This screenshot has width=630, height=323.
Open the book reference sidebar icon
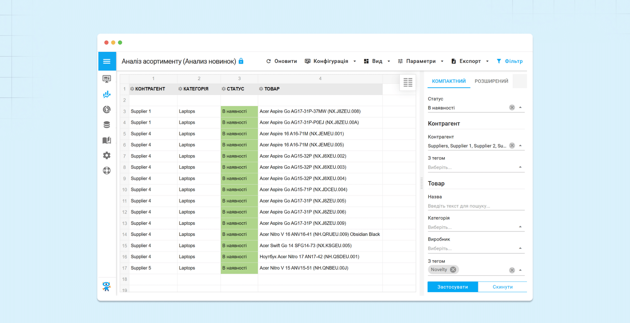coord(107,140)
